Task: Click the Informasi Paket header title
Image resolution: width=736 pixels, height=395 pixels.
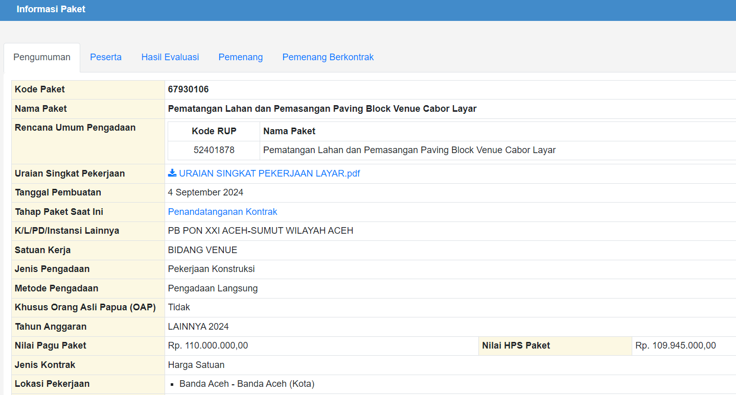Action: pyautogui.click(x=51, y=9)
